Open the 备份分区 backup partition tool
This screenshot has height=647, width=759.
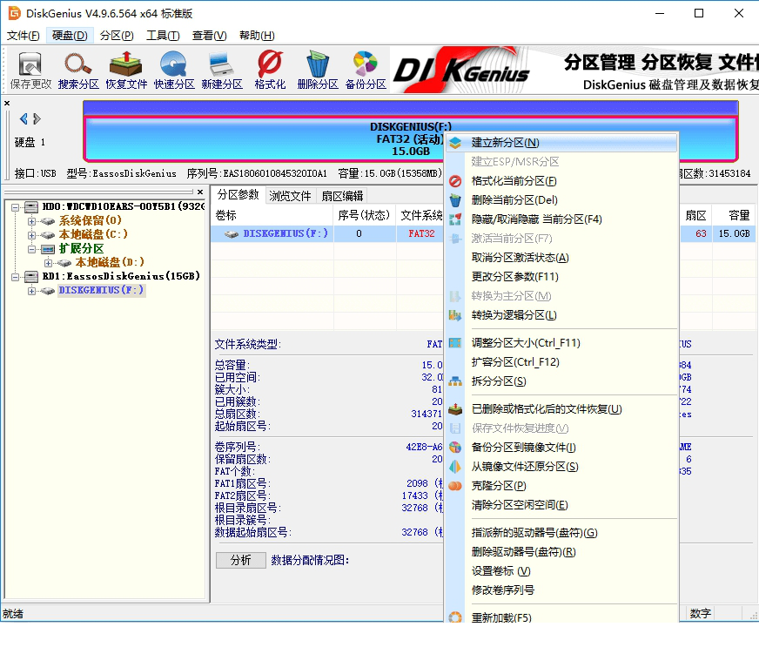[364, 69]
